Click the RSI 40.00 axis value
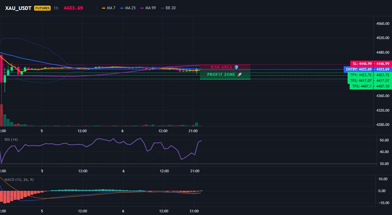Screen dimensions: 392x215 point(384,152)
